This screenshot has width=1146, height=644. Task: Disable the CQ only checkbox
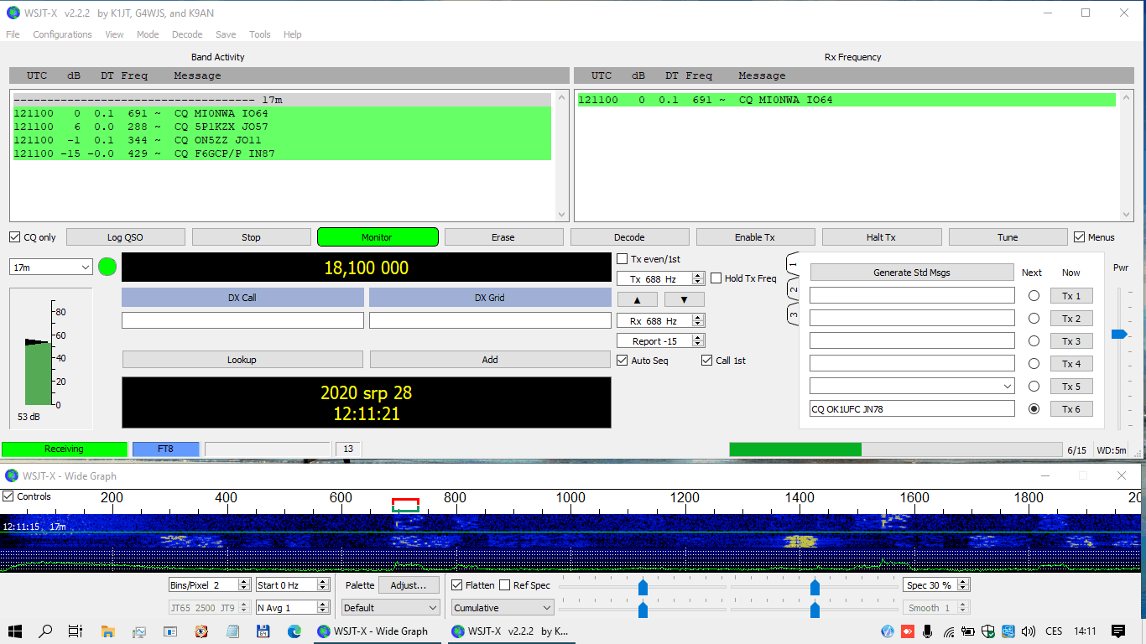(15, 237)
